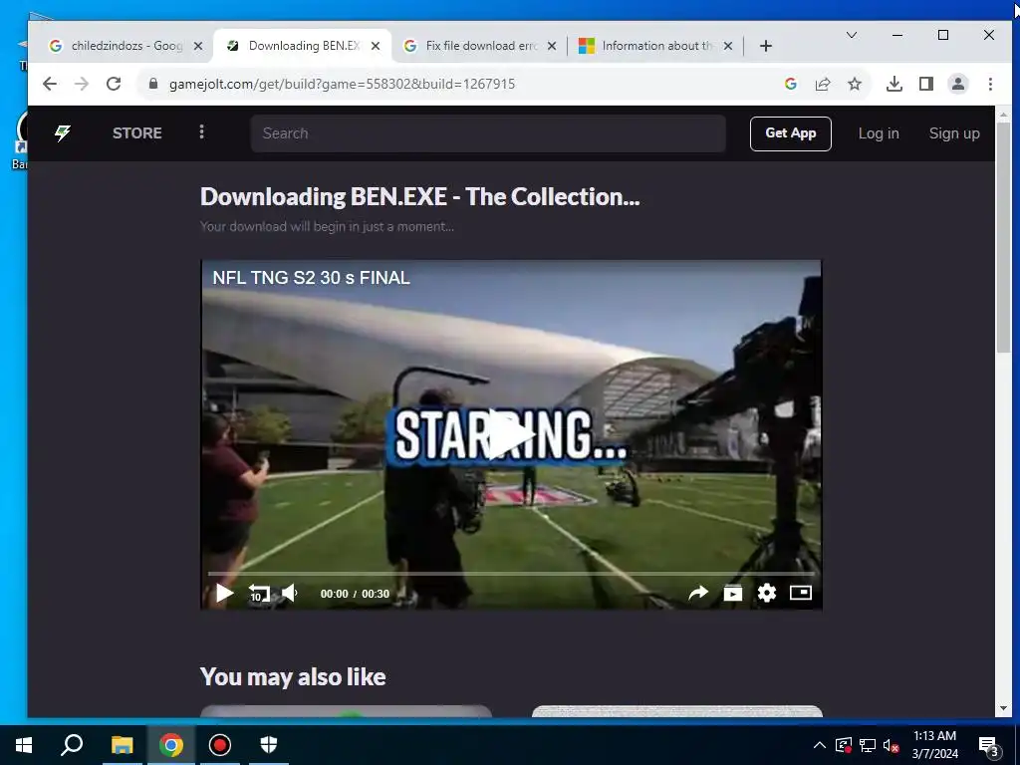Click the Google icon in address bar
Image resolution: width=1020 pixels, height=765 pixels.
coord(790,84)
